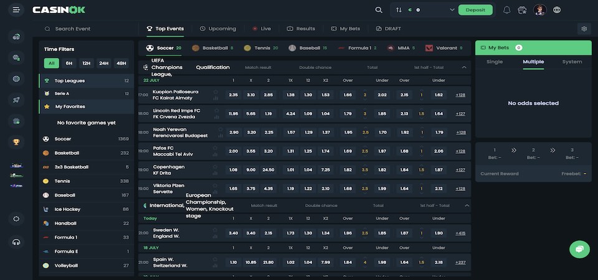Open statistics for Copenhagen KF Drita match

click(x=215, y=173)
